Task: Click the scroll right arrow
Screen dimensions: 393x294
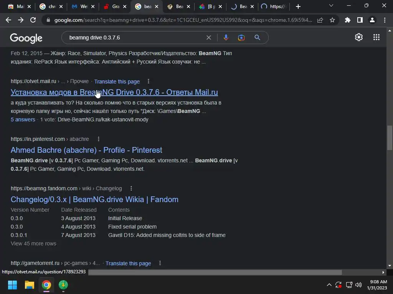Action: (x=383, y=272)
